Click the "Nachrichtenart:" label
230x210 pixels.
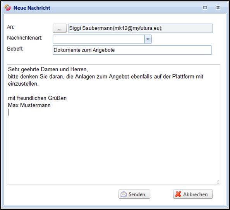pos(25,38)
